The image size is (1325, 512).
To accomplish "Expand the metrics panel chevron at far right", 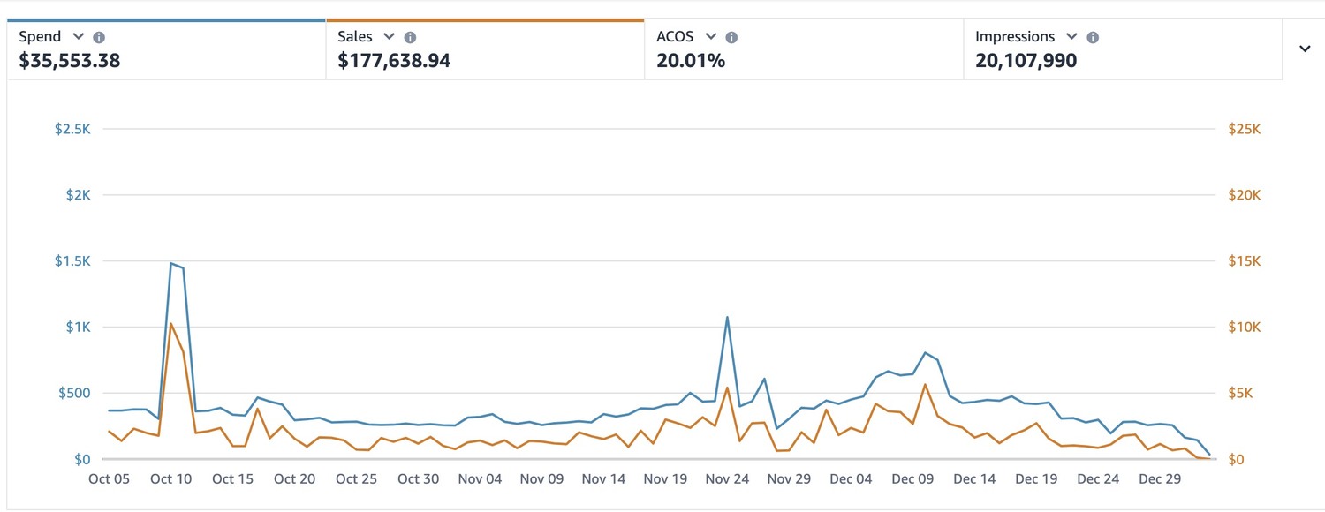I will [1305, 49].
